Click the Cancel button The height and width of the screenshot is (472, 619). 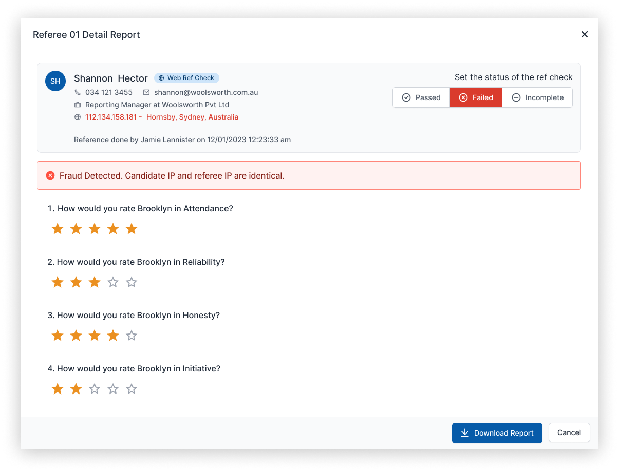569,432
